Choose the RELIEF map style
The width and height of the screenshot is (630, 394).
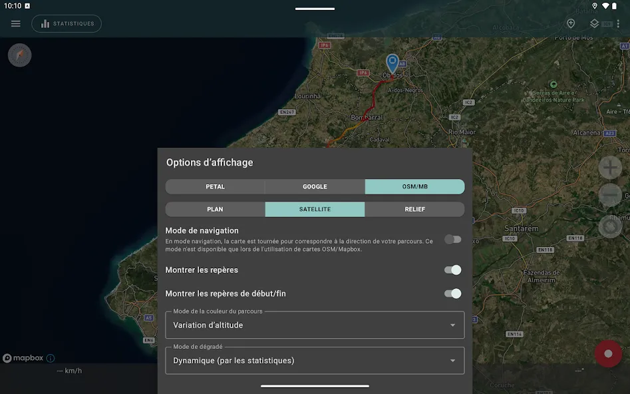click(x=414, y=210)
